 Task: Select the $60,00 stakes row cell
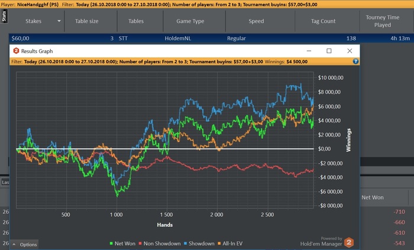pyautogui.click(x=20, y=38)
